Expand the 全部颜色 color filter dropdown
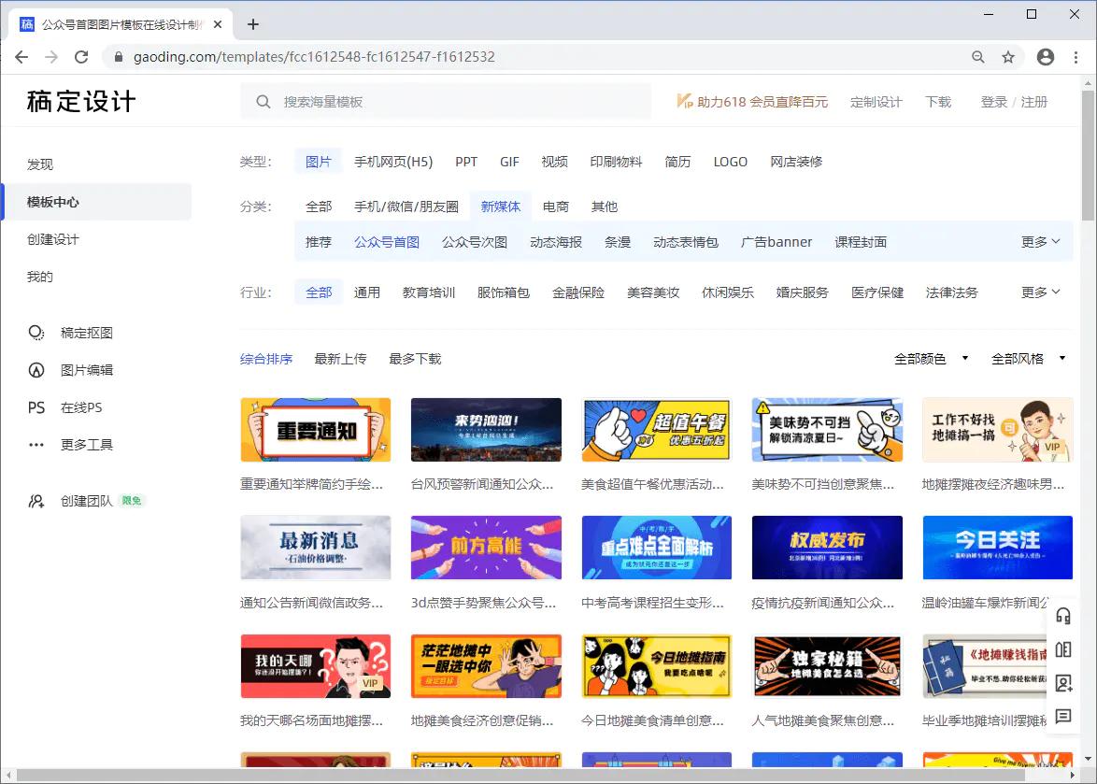 930,358
